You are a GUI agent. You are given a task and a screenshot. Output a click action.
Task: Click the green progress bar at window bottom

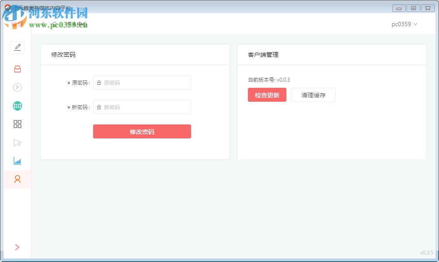219,261
